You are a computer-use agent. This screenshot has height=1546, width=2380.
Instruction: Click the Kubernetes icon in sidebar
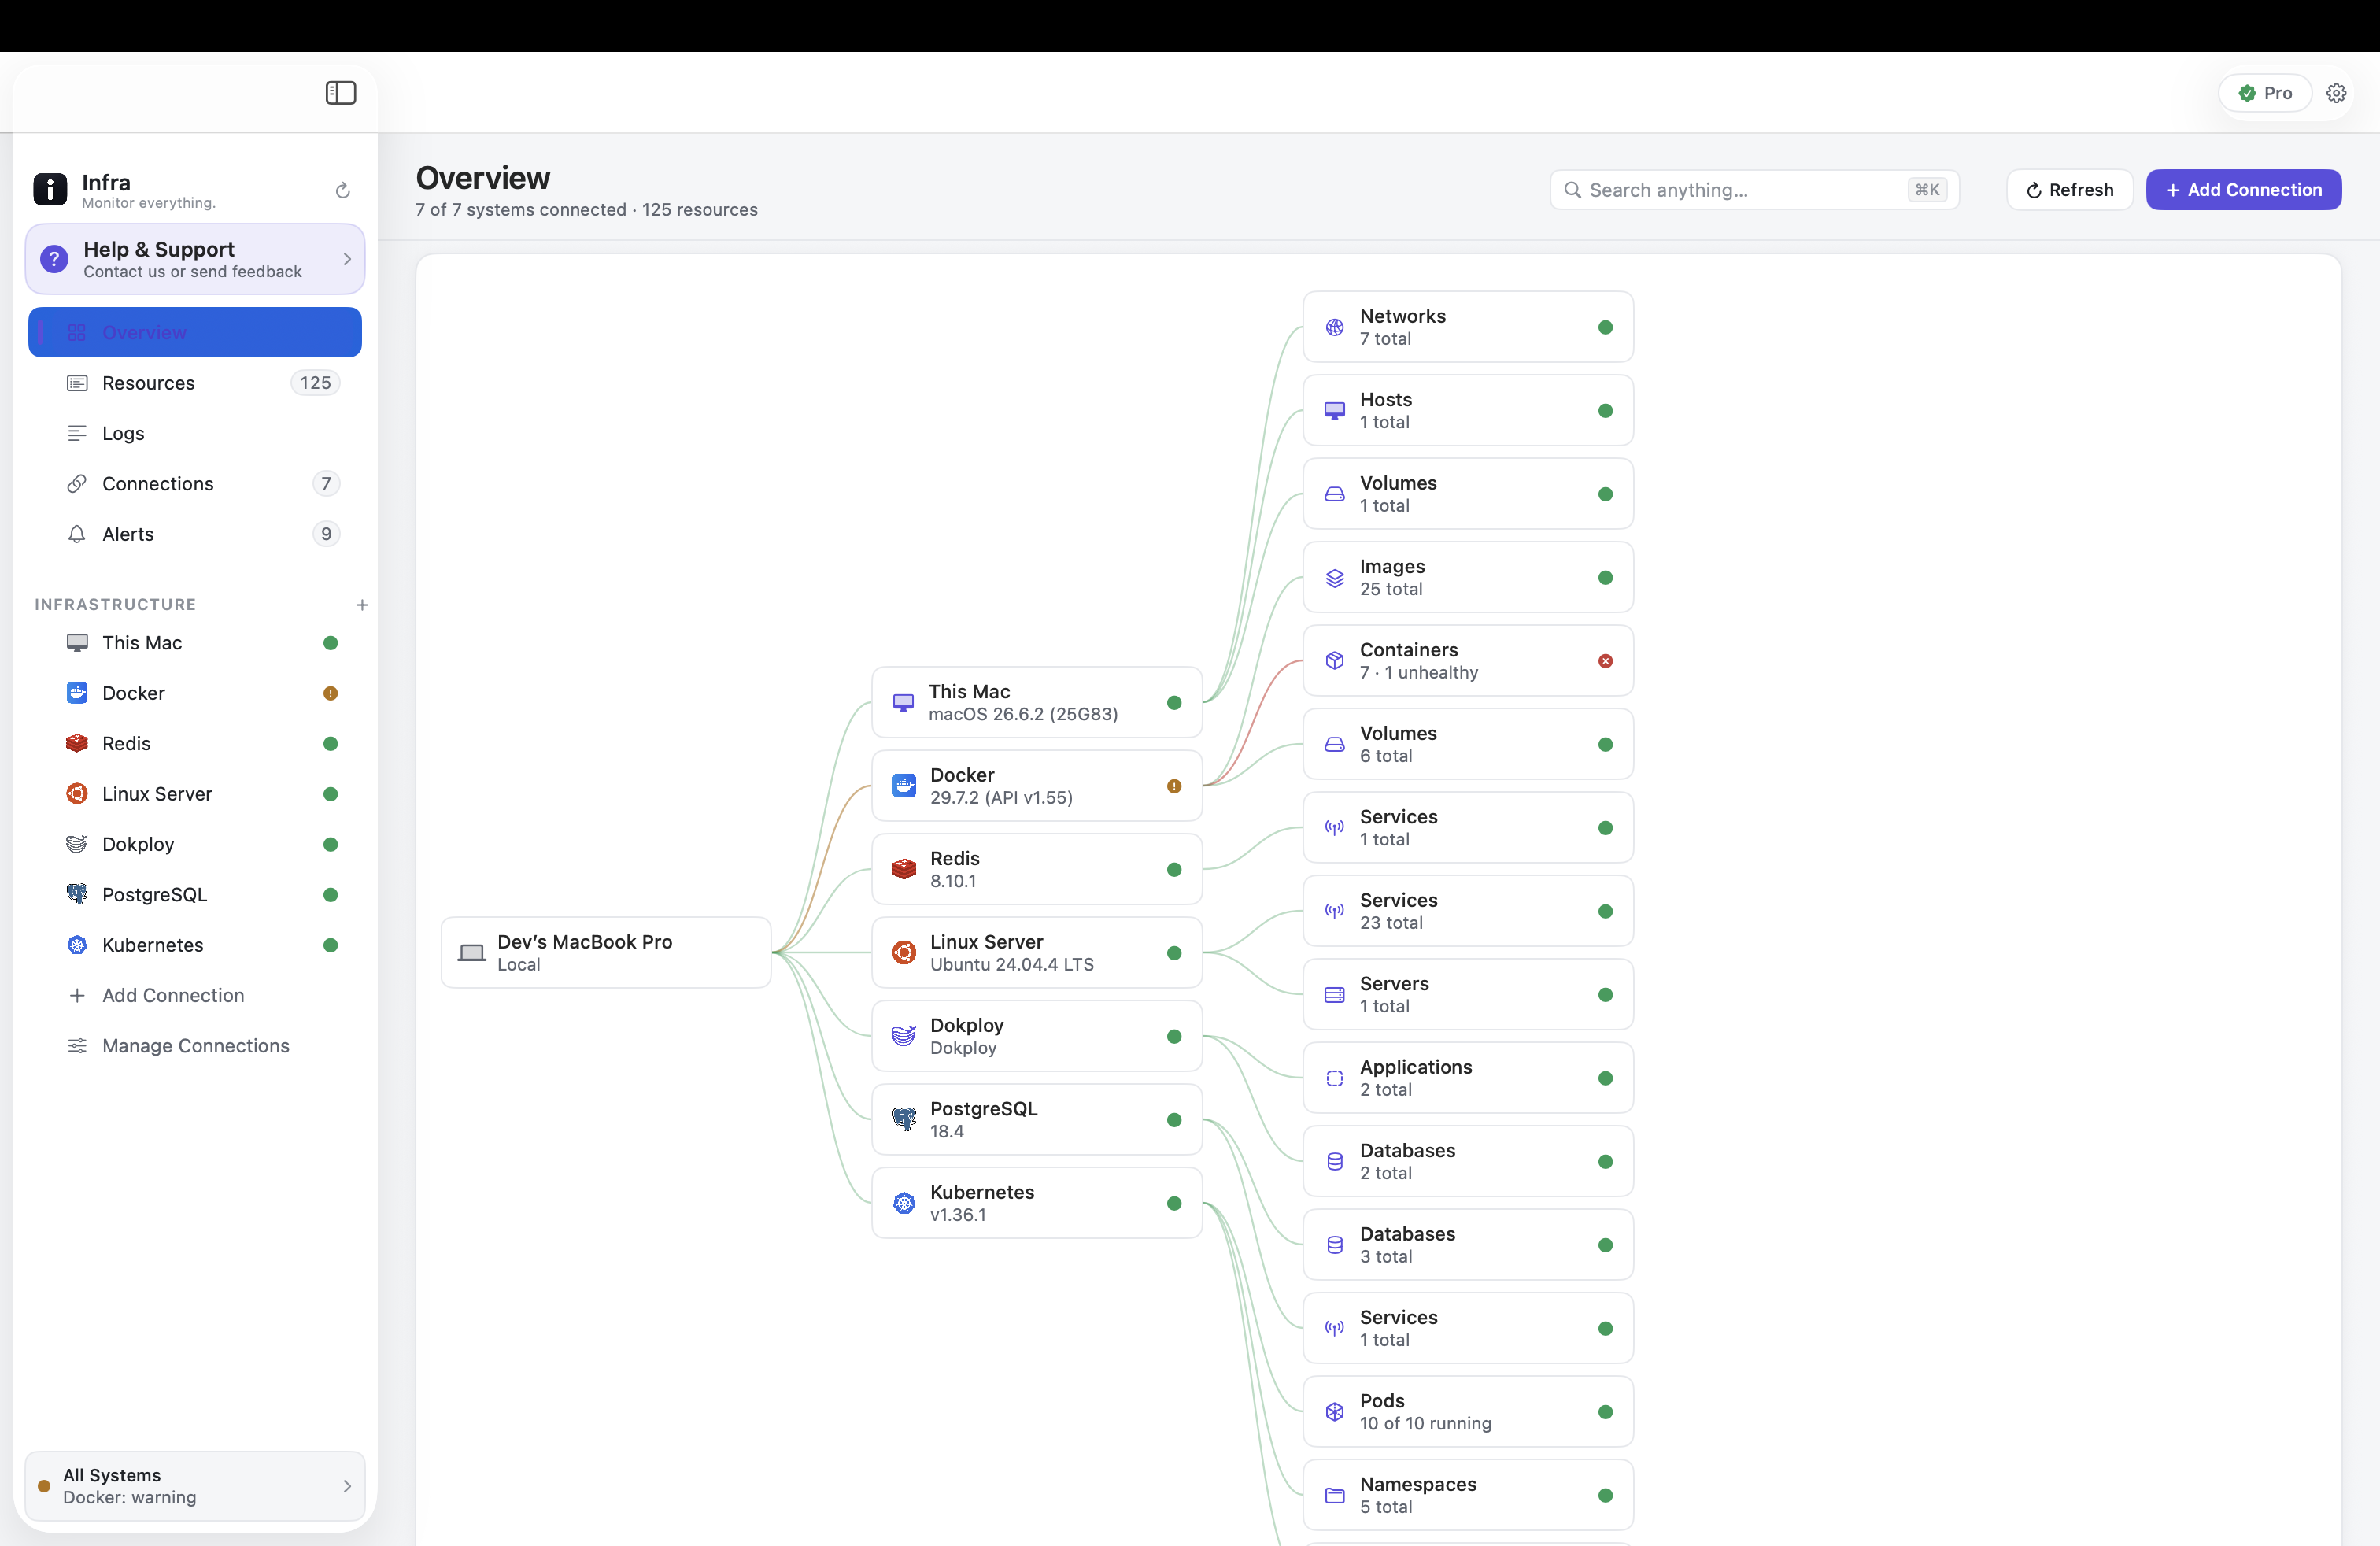[77, 945]
